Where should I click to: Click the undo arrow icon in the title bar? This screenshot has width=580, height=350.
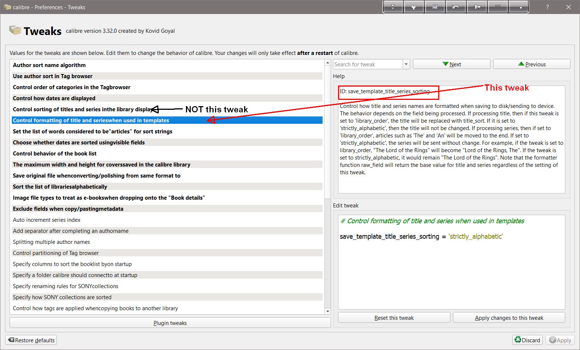(x=456, y=7)
